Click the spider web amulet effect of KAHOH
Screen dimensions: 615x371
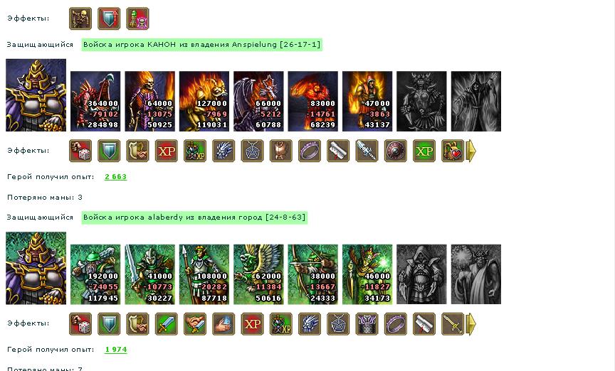click(252, 151)
